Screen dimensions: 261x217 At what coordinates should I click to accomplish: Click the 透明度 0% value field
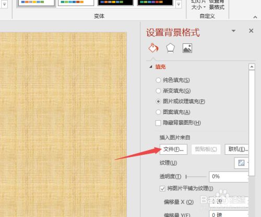pyautogui.click(x=229, y=177)
